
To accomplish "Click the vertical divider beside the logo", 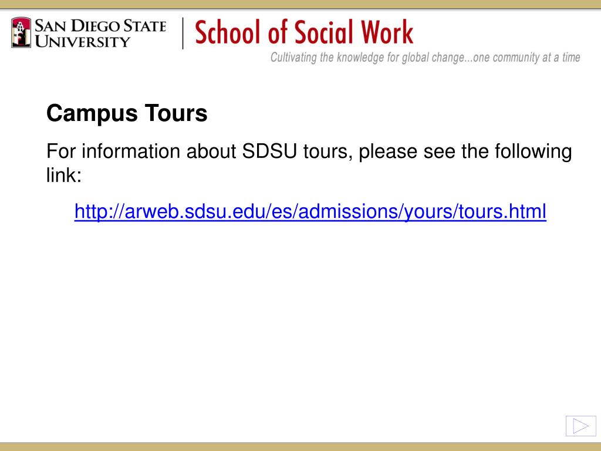I will click(183, 33).
